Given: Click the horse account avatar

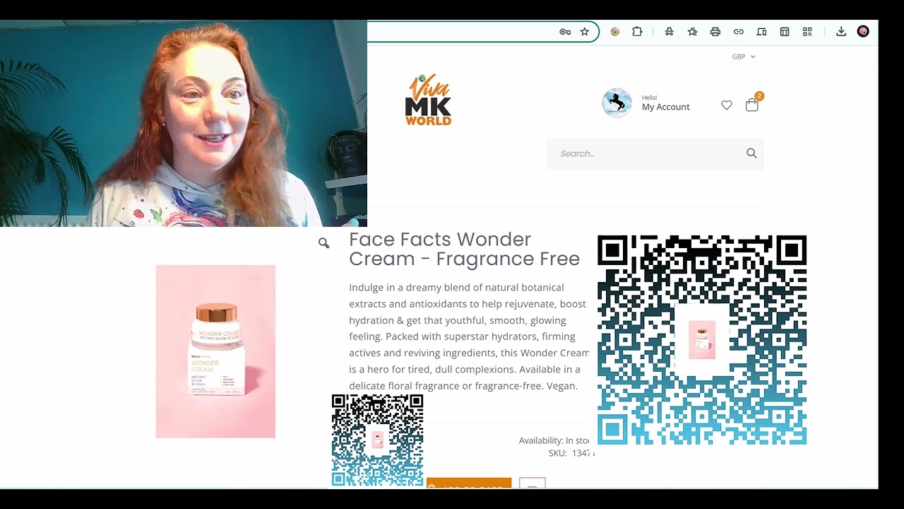Looking at the screenshot, I should pyautogui.click(x=617, y=103).
